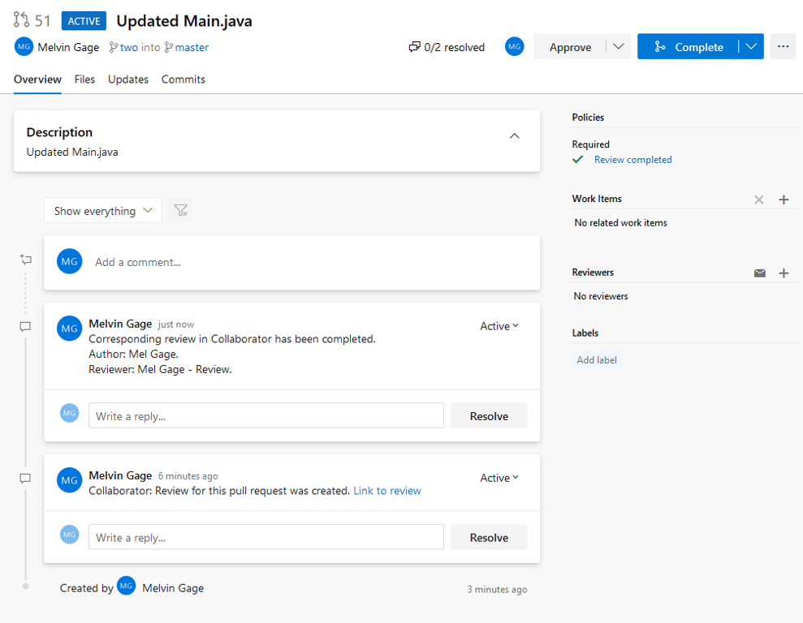The width and height of the screenshot is (803, 623).
Task: Click the '3 minutes ago' timestamp
Action: (x=497, y=589)
